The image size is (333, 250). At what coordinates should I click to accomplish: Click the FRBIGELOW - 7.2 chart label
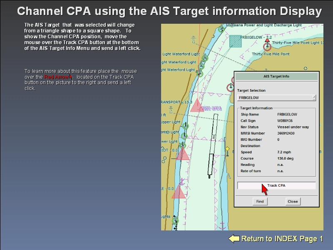coord(256,37)
